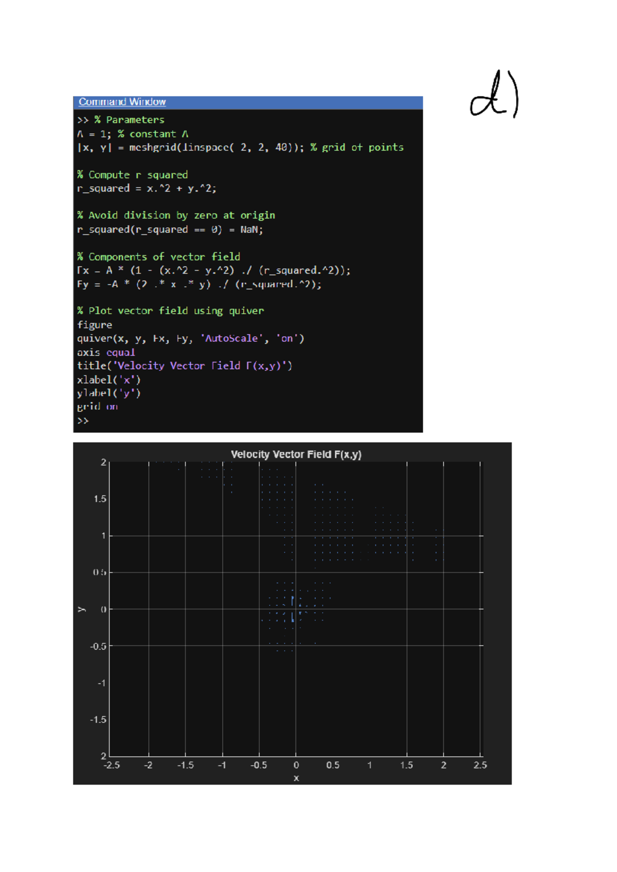Select the 'grid on' command line
Screen dimensions: 617x872
point(97,407)
